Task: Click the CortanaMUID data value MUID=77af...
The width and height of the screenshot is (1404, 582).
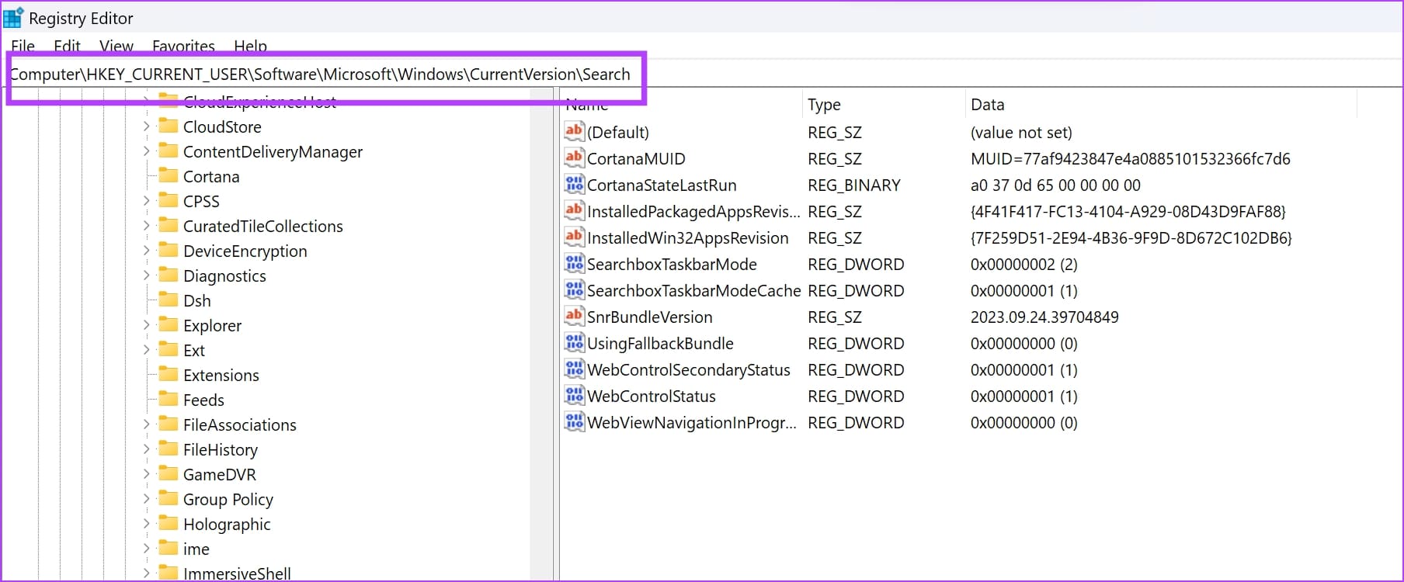Action: pos(1131,158)
